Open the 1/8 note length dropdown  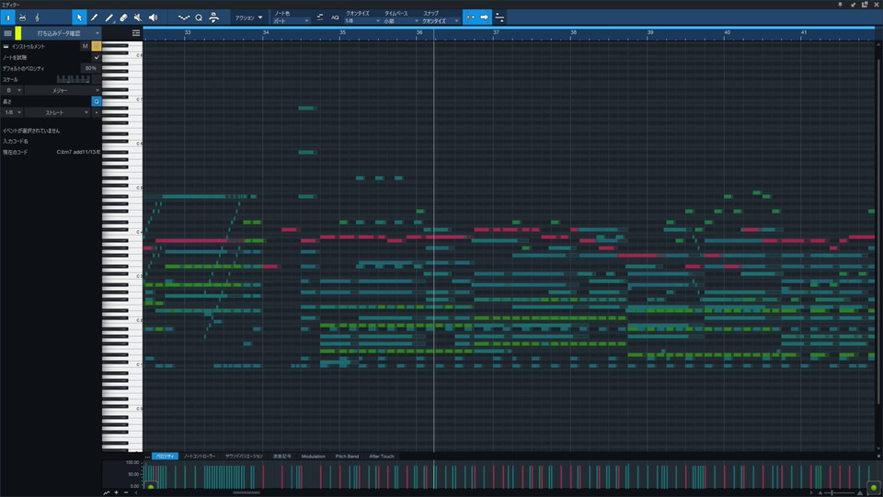(12, 112)
